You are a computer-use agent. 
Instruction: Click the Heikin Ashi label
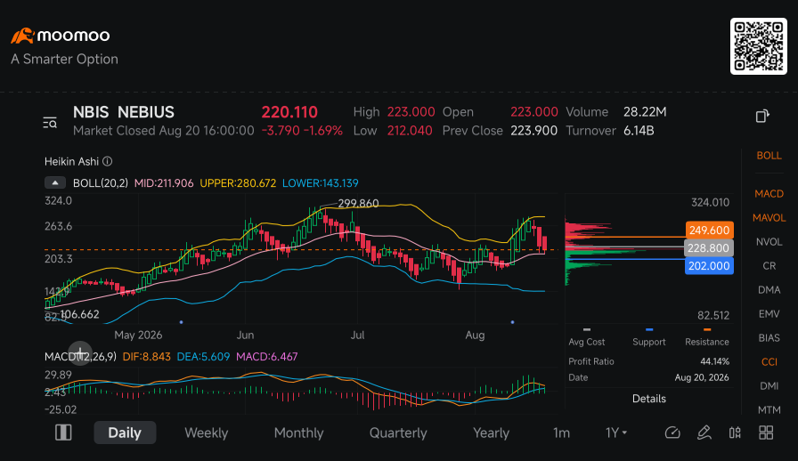pyautogui.click(x=72, y=161)
